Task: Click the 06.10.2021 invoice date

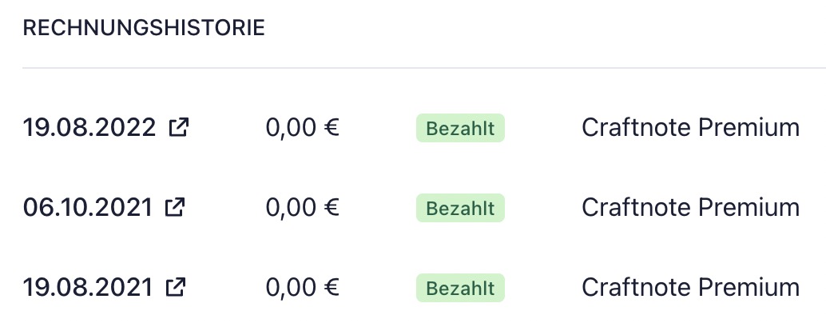Action: coord(87,207)
